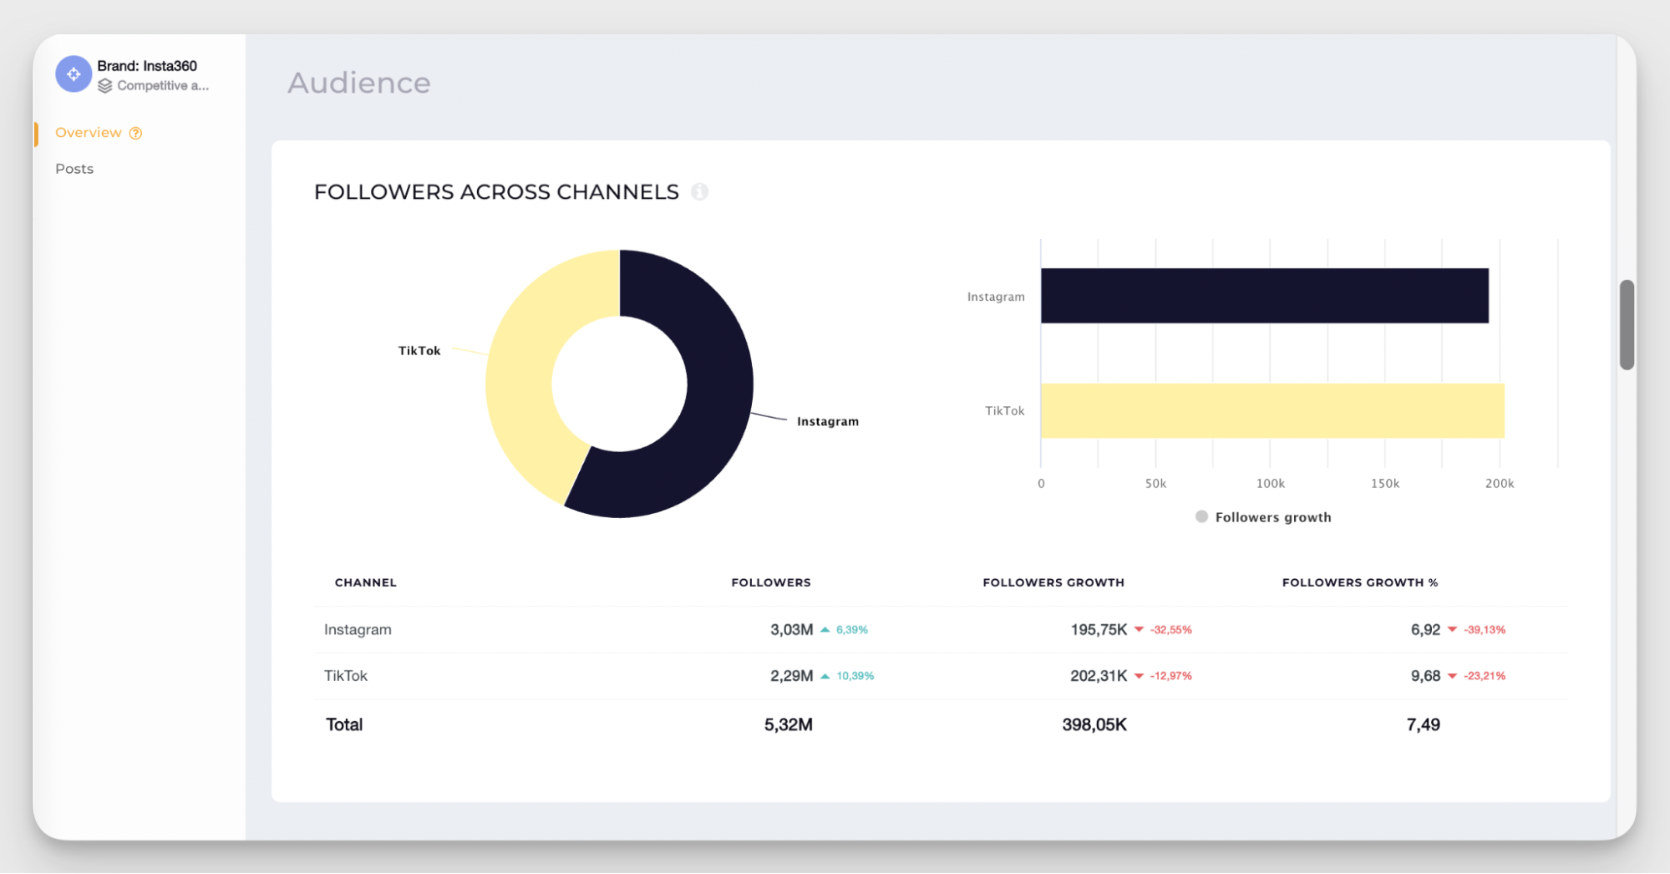Viewport: 1670px width, 874px height.
Task: Sort by FOLLOWERS GROWTH column header
Action: pos(1053,582)
